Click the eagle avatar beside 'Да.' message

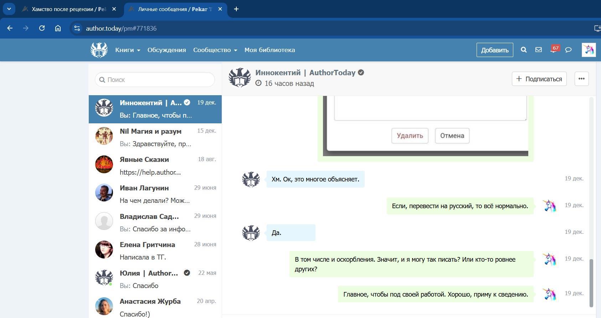click(251, 233)
